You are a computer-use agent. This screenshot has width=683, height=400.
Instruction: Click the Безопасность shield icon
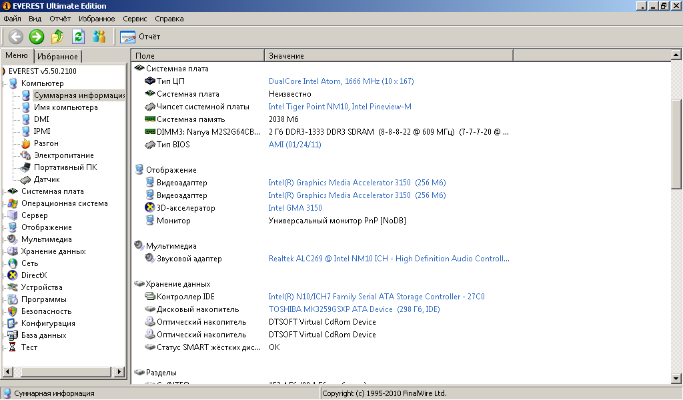pyautogui.click(x=13, y=311)
